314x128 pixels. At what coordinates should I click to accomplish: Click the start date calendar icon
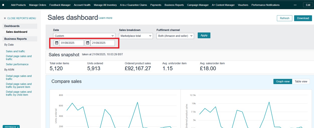pyautogui.click(x=57, y=43)
